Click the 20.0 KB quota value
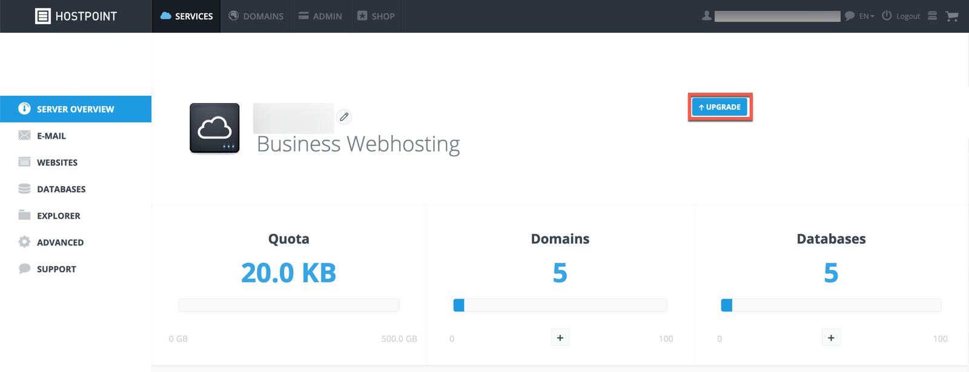Image resolution: width=969 pixels, height=372 pixels. (x=289, y=273)
